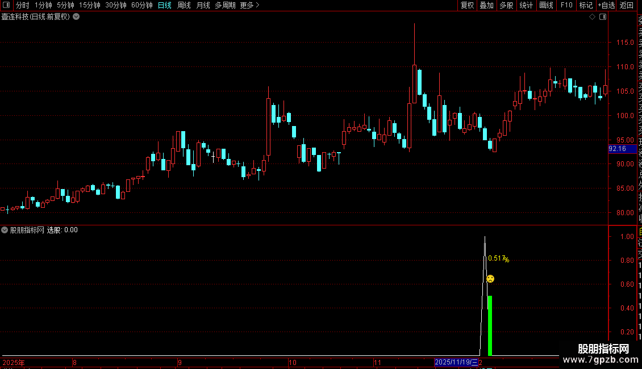Open the 画线 drawing tools
642x369 pixels.
(x=546, y=5)
